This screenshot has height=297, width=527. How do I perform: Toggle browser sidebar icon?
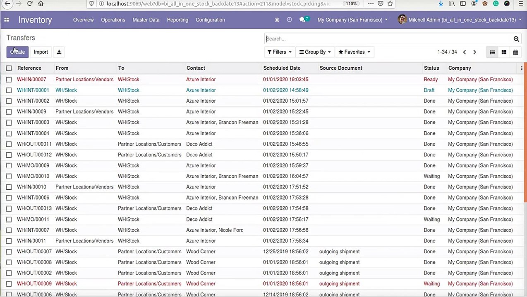coord(463,4)
